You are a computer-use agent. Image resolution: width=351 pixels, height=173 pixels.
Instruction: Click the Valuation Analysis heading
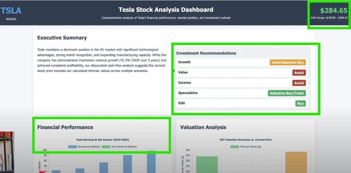pos(203,127)
